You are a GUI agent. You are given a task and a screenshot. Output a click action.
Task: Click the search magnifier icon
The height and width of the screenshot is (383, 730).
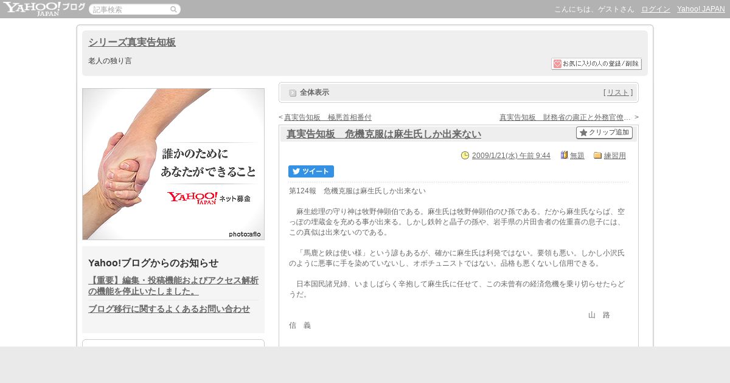[173, 9]
